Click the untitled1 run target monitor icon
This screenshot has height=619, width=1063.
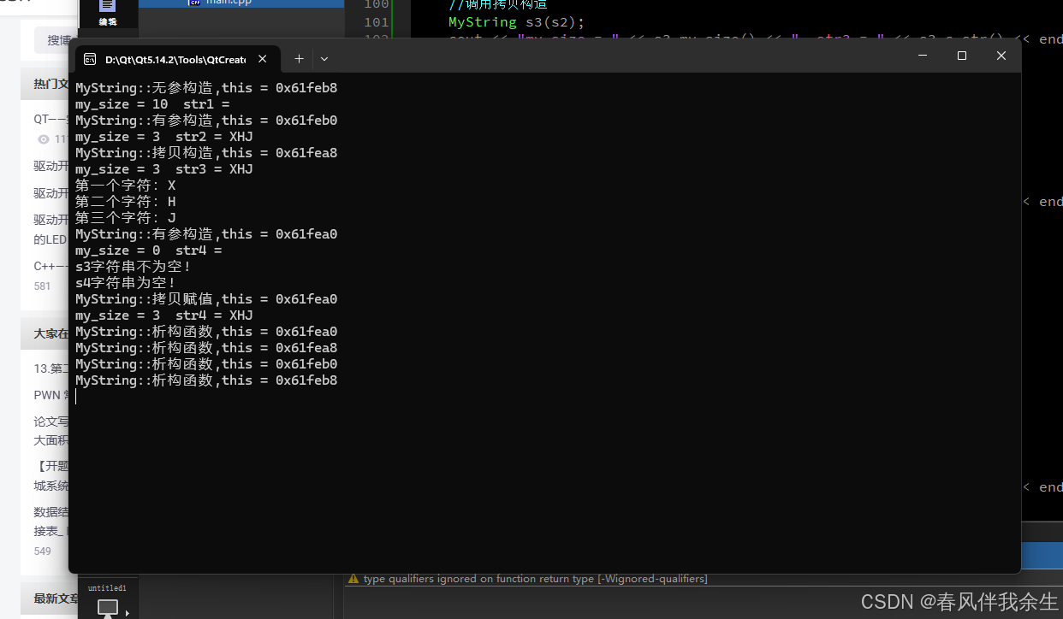[x=108, y=607]
